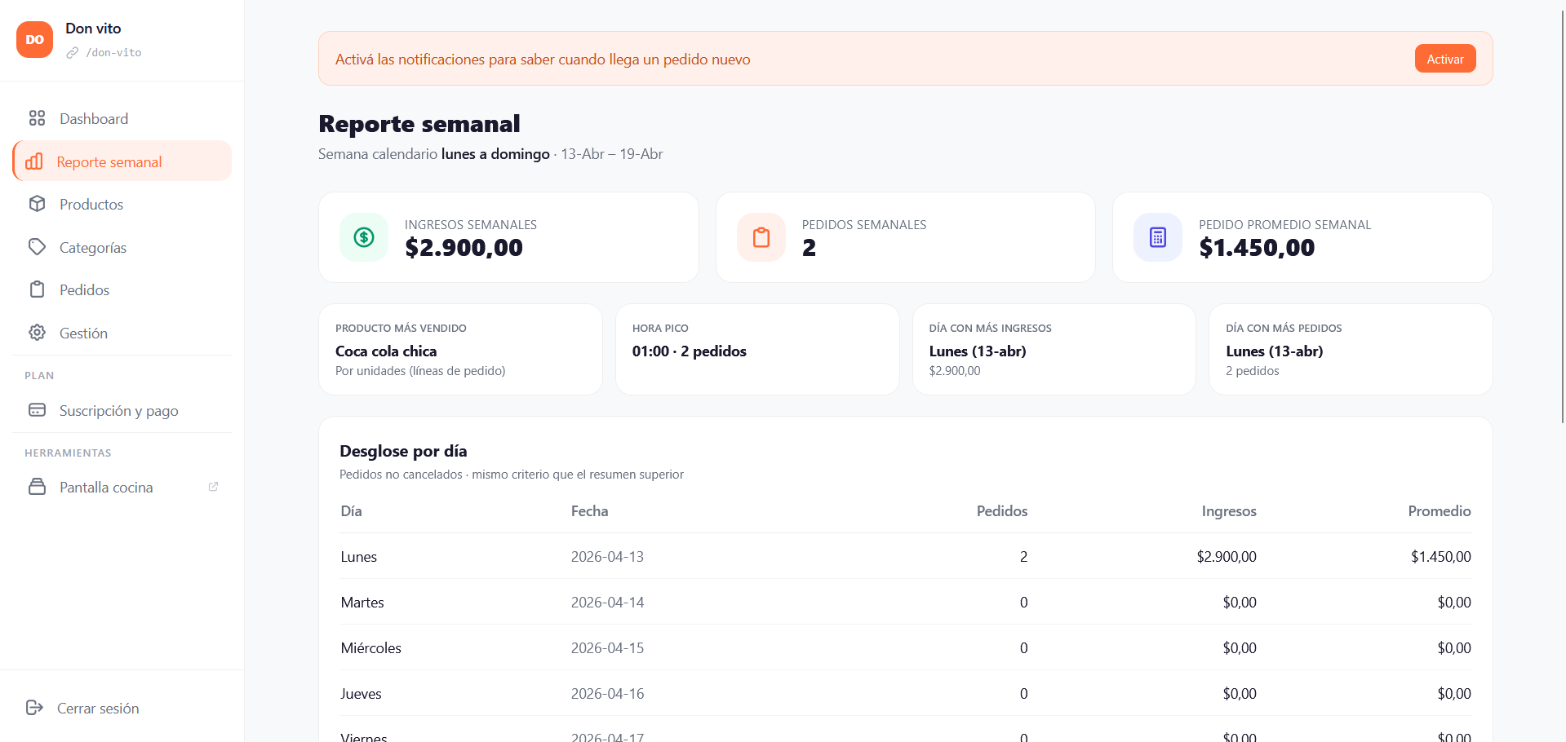This screenshot has width=1566, height=742.
Task: Select the Lunes row in daily breakdown
Action: click(905, 556)
